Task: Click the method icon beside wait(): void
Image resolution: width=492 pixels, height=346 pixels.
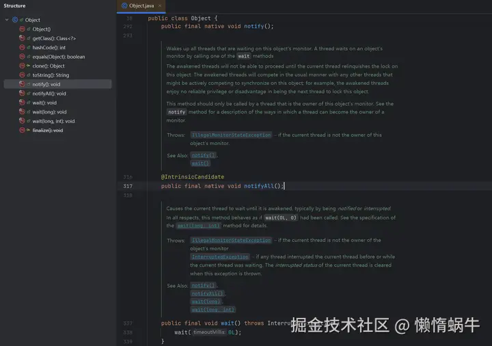Action: [22, 103]
